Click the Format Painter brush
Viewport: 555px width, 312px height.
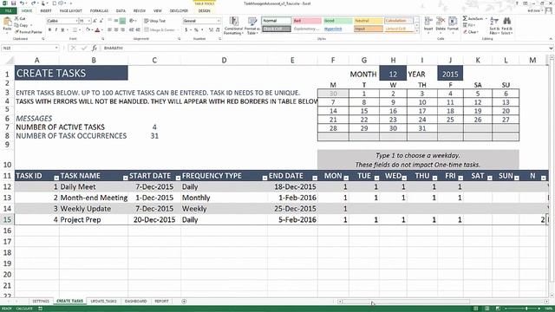pos(29,32)
